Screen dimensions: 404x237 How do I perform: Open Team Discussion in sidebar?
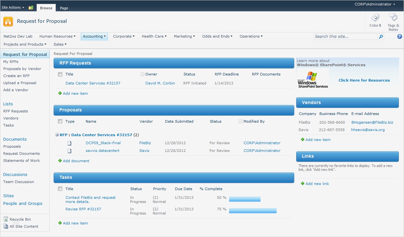click(x=19, y=182)
